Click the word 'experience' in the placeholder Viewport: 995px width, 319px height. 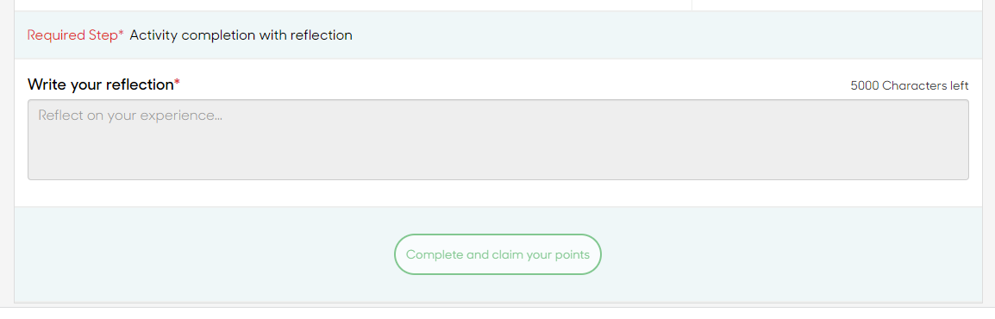190,116
